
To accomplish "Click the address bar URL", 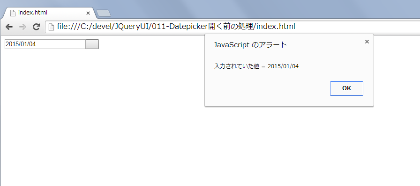I will tap(176, 27).
